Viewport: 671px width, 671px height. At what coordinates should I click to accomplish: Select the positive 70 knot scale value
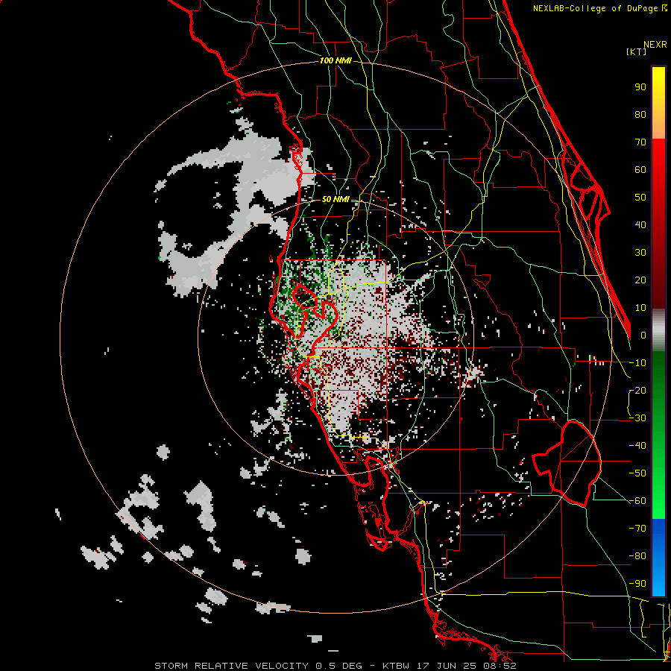[x=640, y=142]
